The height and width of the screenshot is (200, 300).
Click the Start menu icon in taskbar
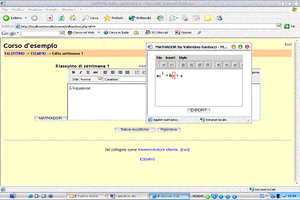[x=13, y=196]
